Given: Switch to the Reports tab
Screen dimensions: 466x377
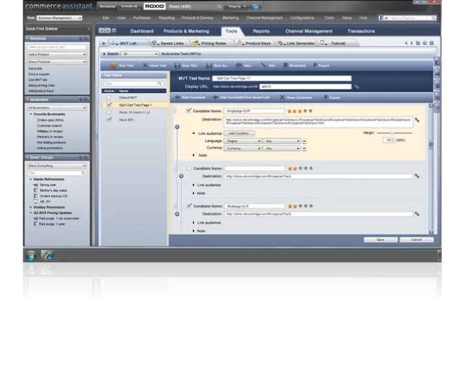Looking at the screenshot, I should pos(261,31).
